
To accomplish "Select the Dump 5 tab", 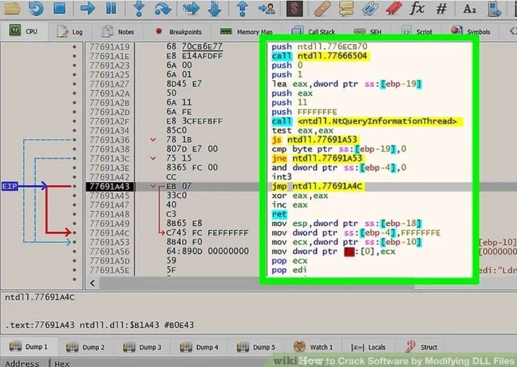I will click(x=256, y=347).
